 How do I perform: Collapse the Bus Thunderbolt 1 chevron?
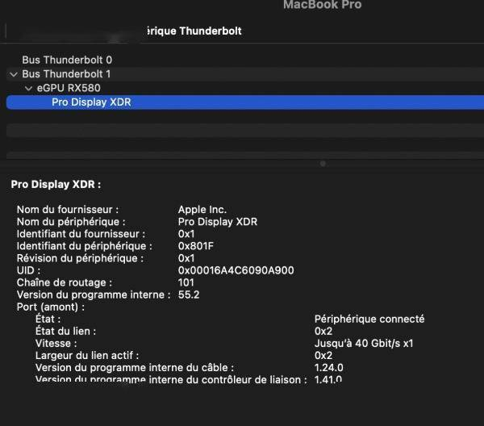click(14, 74)
